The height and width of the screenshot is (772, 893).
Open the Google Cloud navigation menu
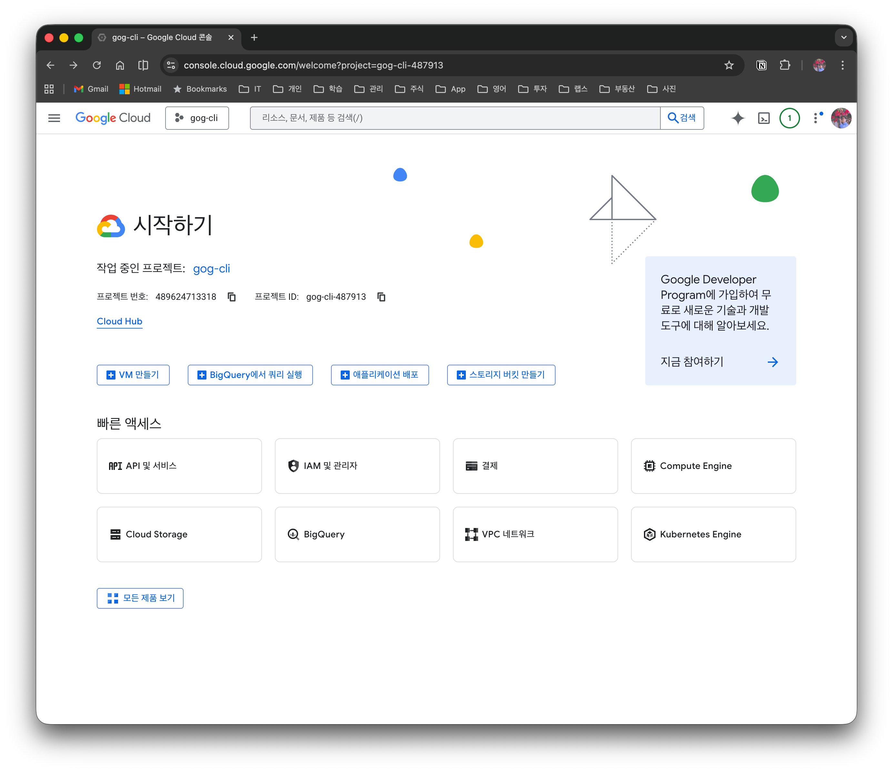pos(54,118)
